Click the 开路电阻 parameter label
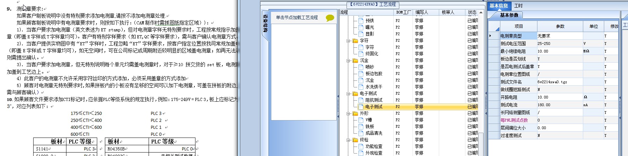The height and width of the screenshot is (156, 628). 509,97
